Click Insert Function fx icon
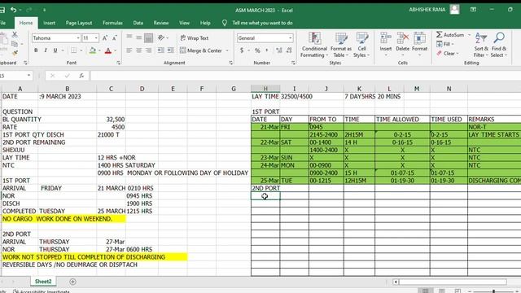521x293 pixels. (81, 76)
